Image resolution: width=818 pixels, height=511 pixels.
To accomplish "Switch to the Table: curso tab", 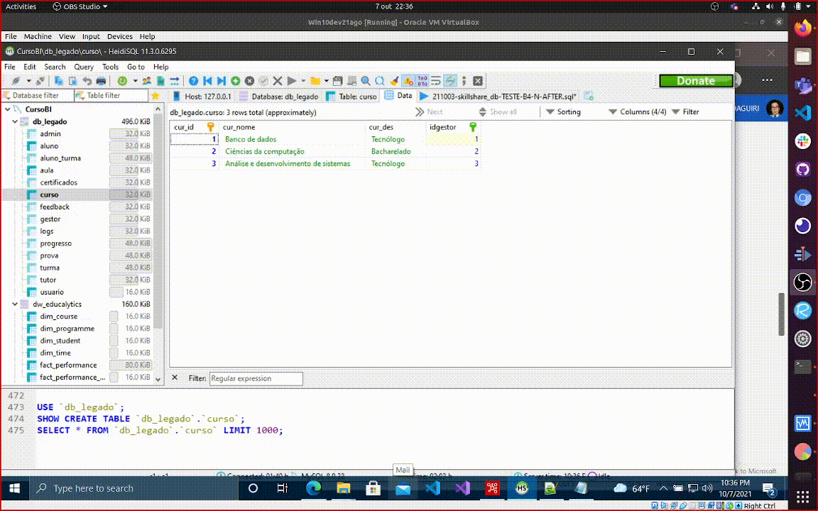I will tap(351, 97).
